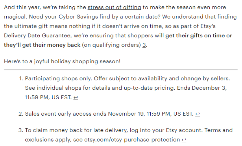Click "Here's to a joyful holiday shopping season!"

point(62,61)
